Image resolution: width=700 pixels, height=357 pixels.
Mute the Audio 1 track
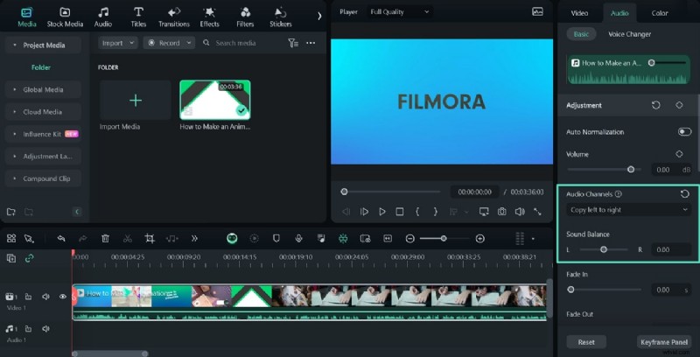(x=46, y=329)
